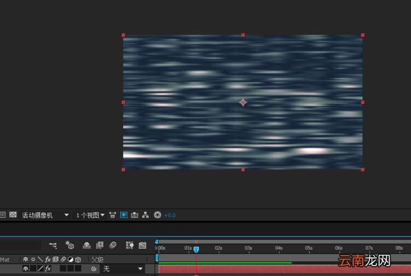The width and height of the screenshot is (411, 276).
Task: Click the +0.0 exposure value
Action: pos(169,215)
